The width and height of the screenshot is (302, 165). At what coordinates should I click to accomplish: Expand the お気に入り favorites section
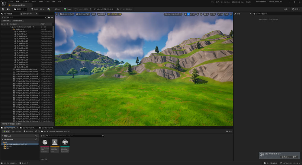point(2,136)
